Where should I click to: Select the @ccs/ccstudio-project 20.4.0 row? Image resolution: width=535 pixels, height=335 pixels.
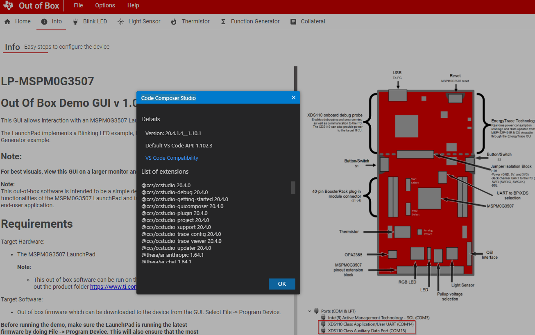pyautogui.click(x=175, y=220)
